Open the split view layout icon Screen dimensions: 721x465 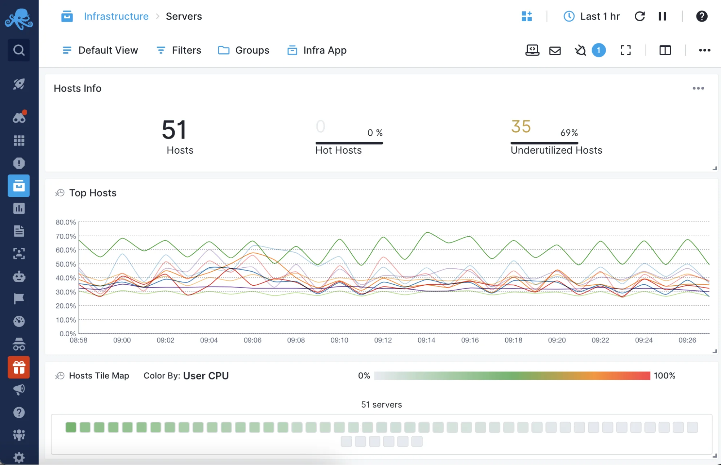click(665, 50)
